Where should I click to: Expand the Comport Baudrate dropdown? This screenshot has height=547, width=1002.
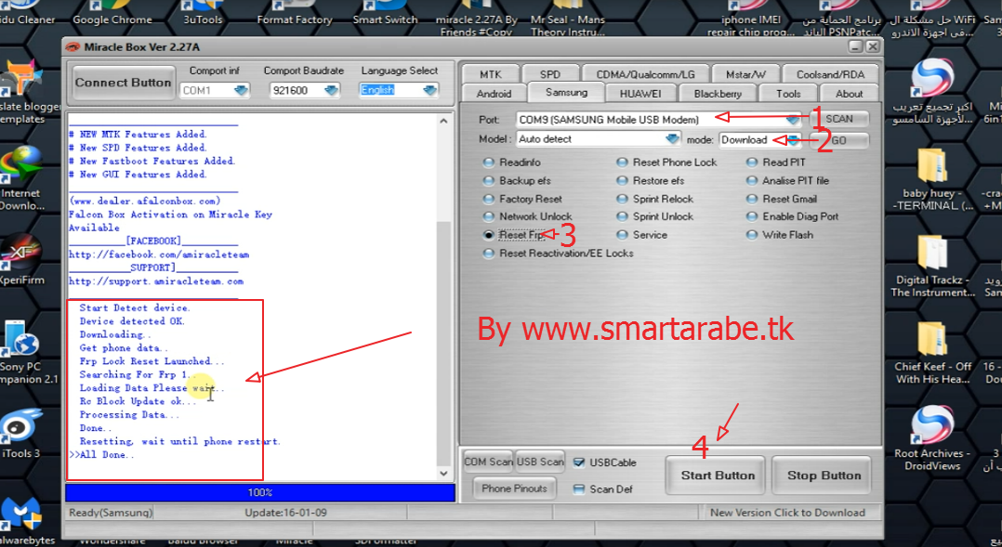pyautogui.click(x=331, y=91)
